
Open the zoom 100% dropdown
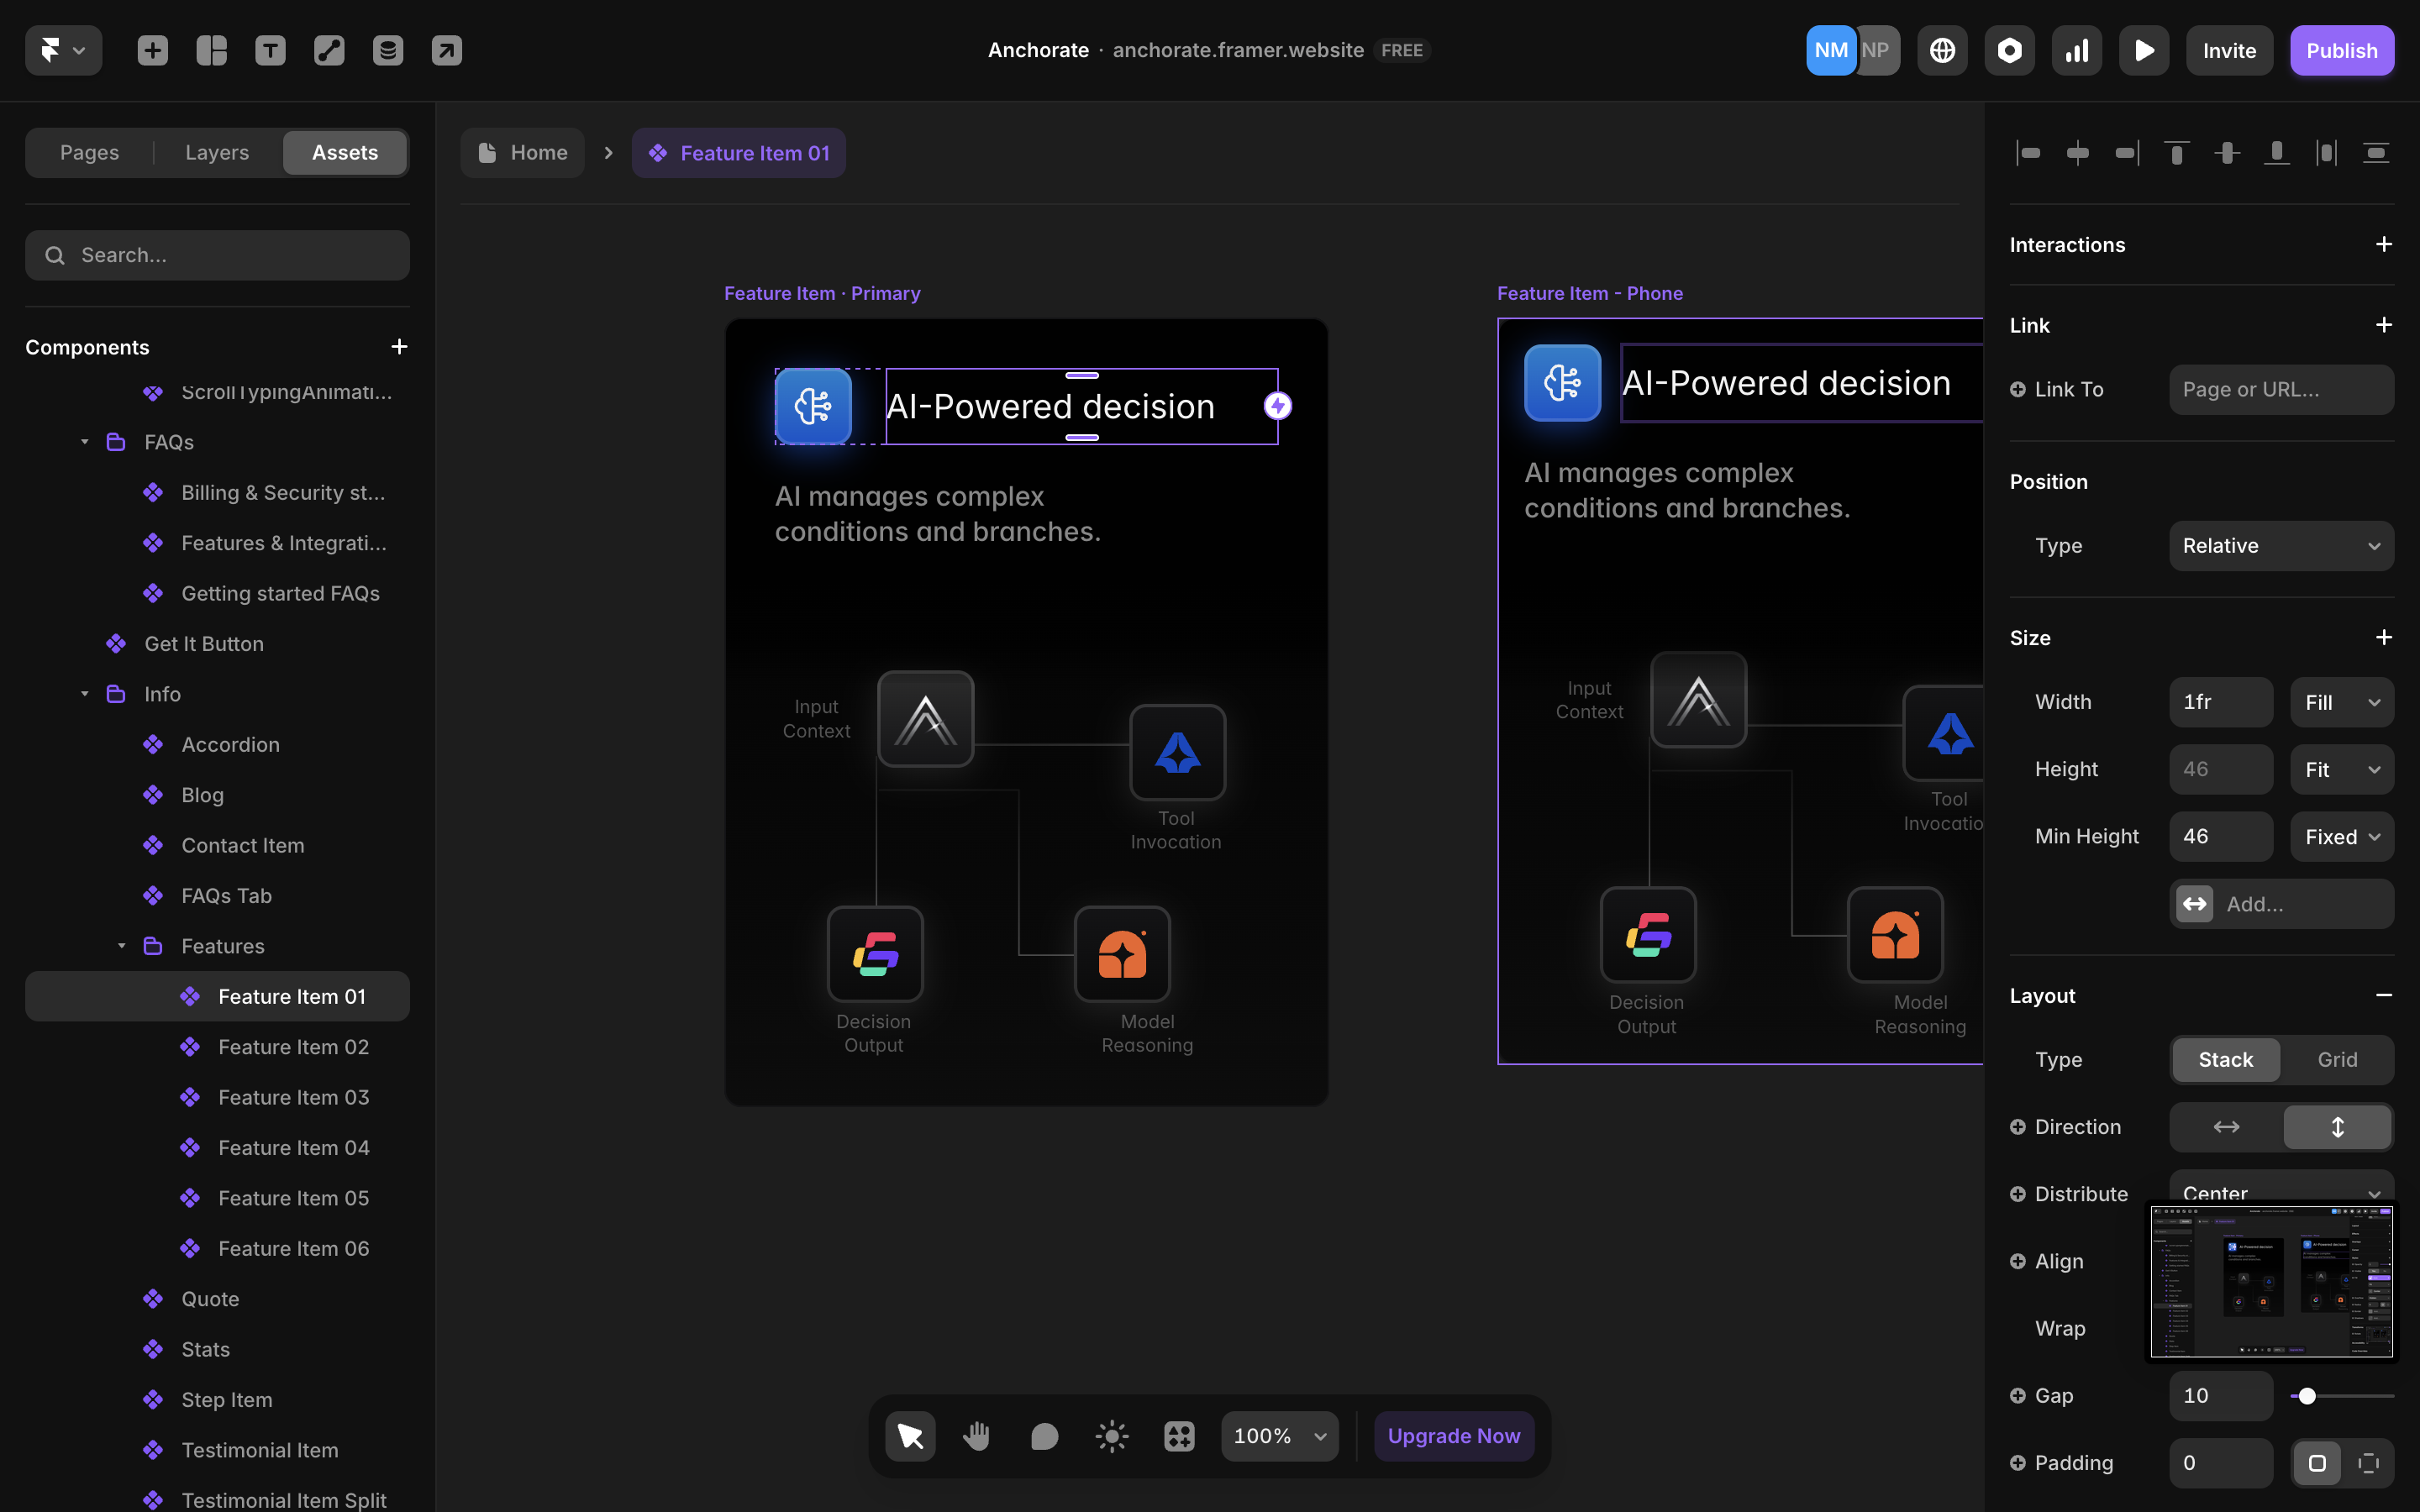point(1279,1436)
